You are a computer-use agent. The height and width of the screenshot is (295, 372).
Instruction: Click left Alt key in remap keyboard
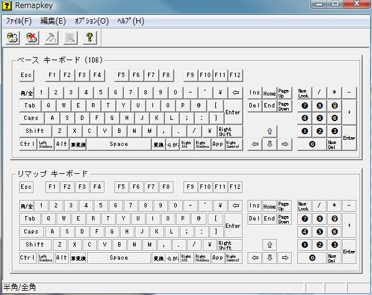[62, 258]
